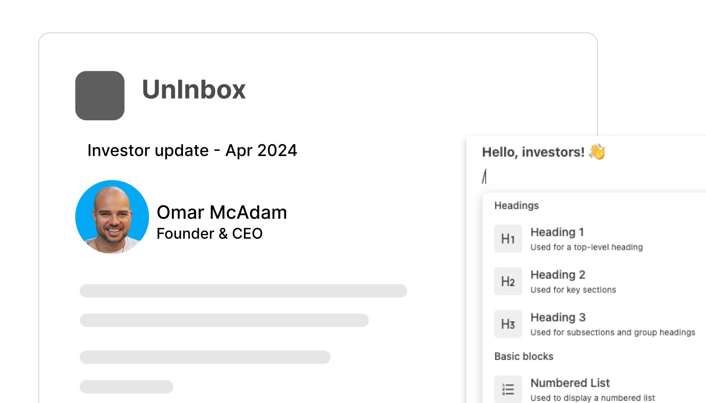Click the H2 block icon
706x403 pixels.
[x=508, y=281]
